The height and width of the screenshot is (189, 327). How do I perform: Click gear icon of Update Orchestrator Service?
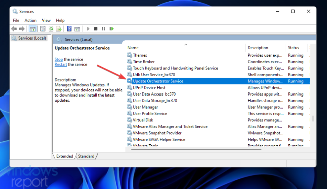(129, 81)
